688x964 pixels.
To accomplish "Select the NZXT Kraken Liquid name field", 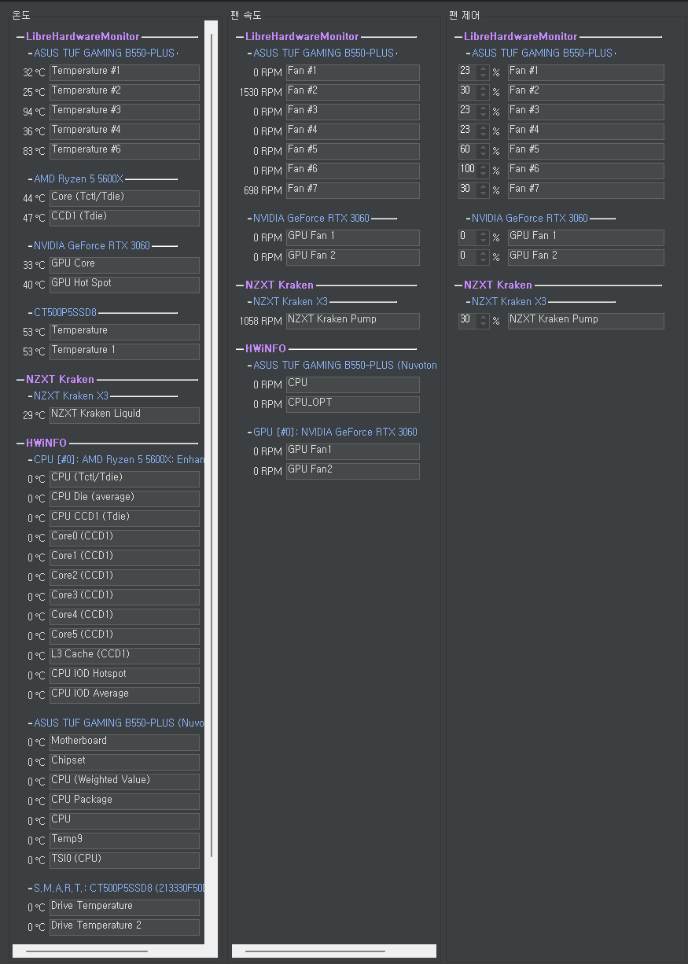I will point(124,415).
